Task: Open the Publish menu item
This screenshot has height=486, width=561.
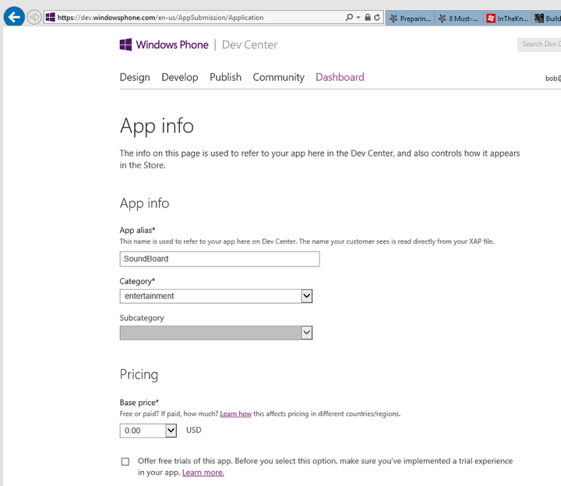Action: click(225, 77)
